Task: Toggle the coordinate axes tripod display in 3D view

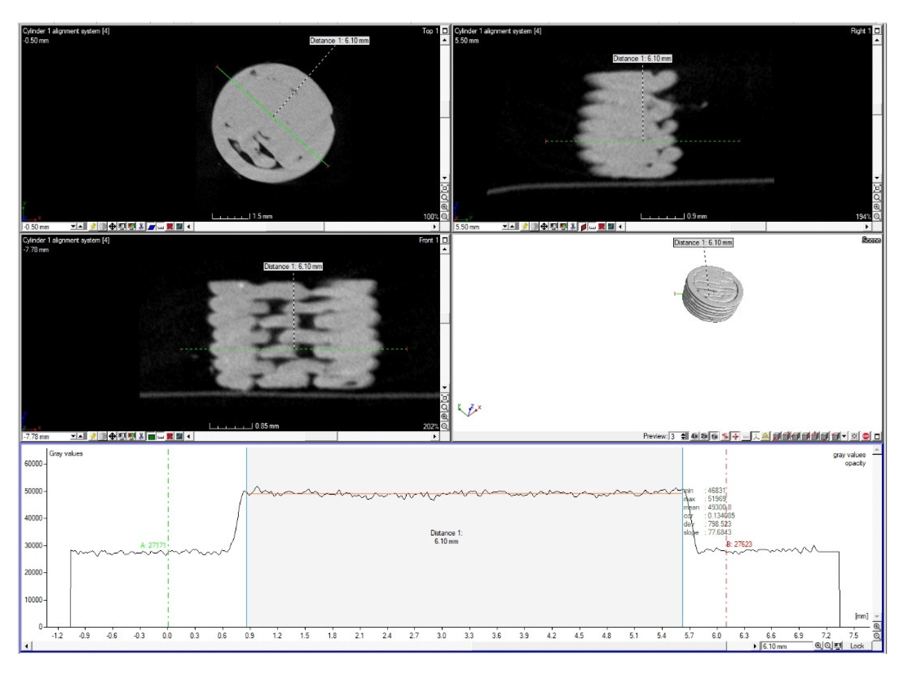Action: [756, 436]
